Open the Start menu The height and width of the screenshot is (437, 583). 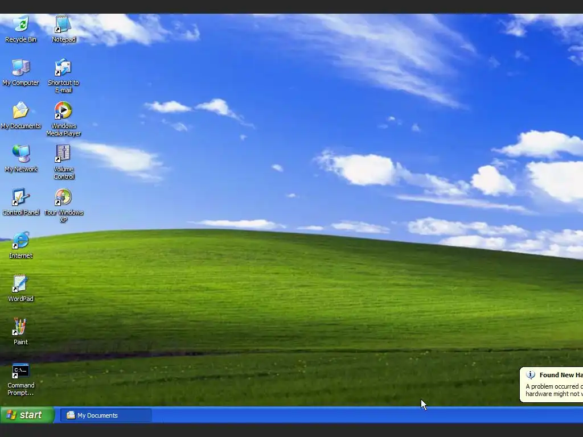[x=27, y=415]
